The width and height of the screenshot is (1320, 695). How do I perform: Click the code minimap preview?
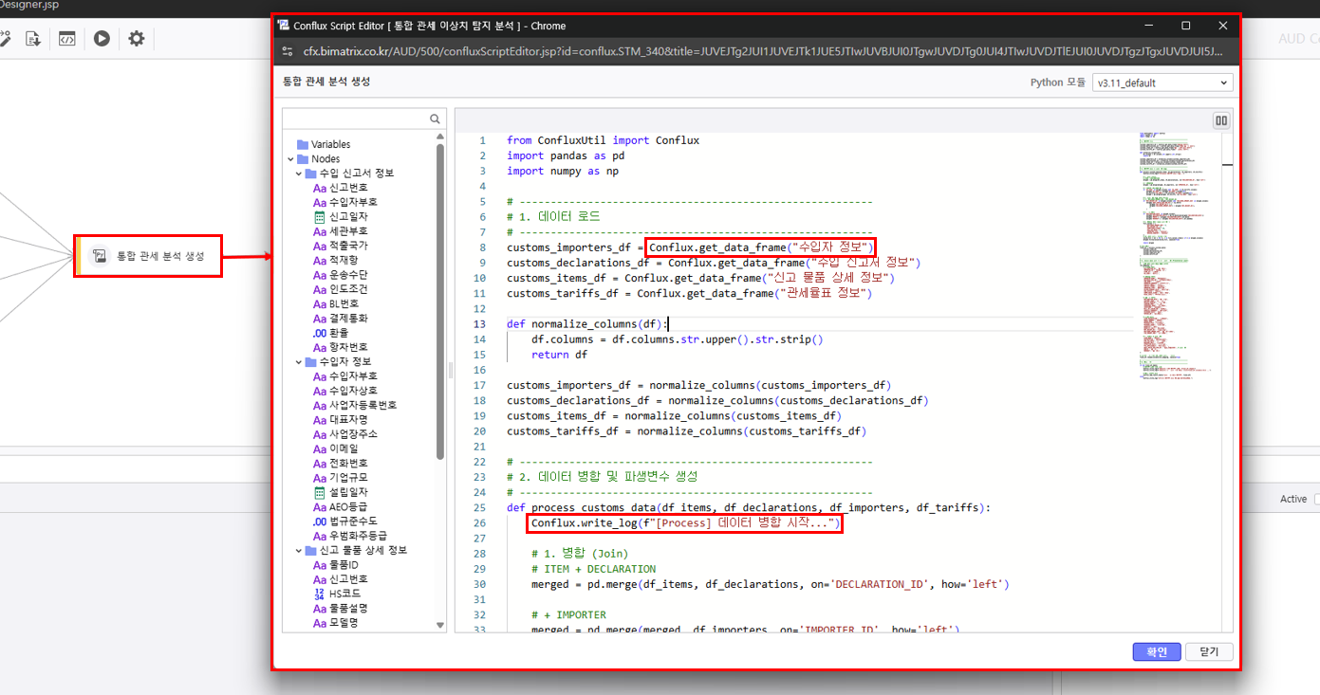[1178, 256]
